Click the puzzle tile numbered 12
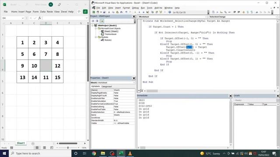Screen dimensions: 280x157 click(57, 66)
